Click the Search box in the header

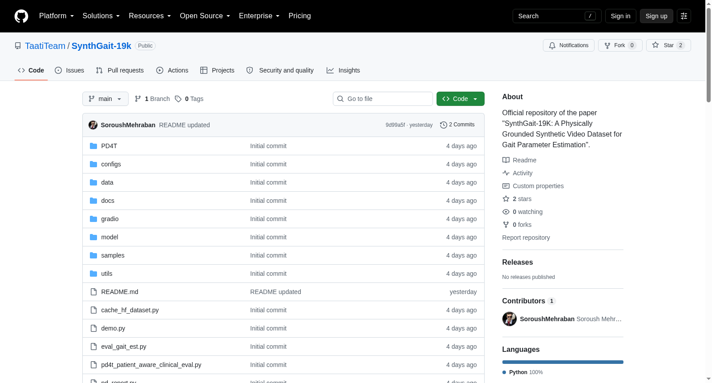point(557,16)
